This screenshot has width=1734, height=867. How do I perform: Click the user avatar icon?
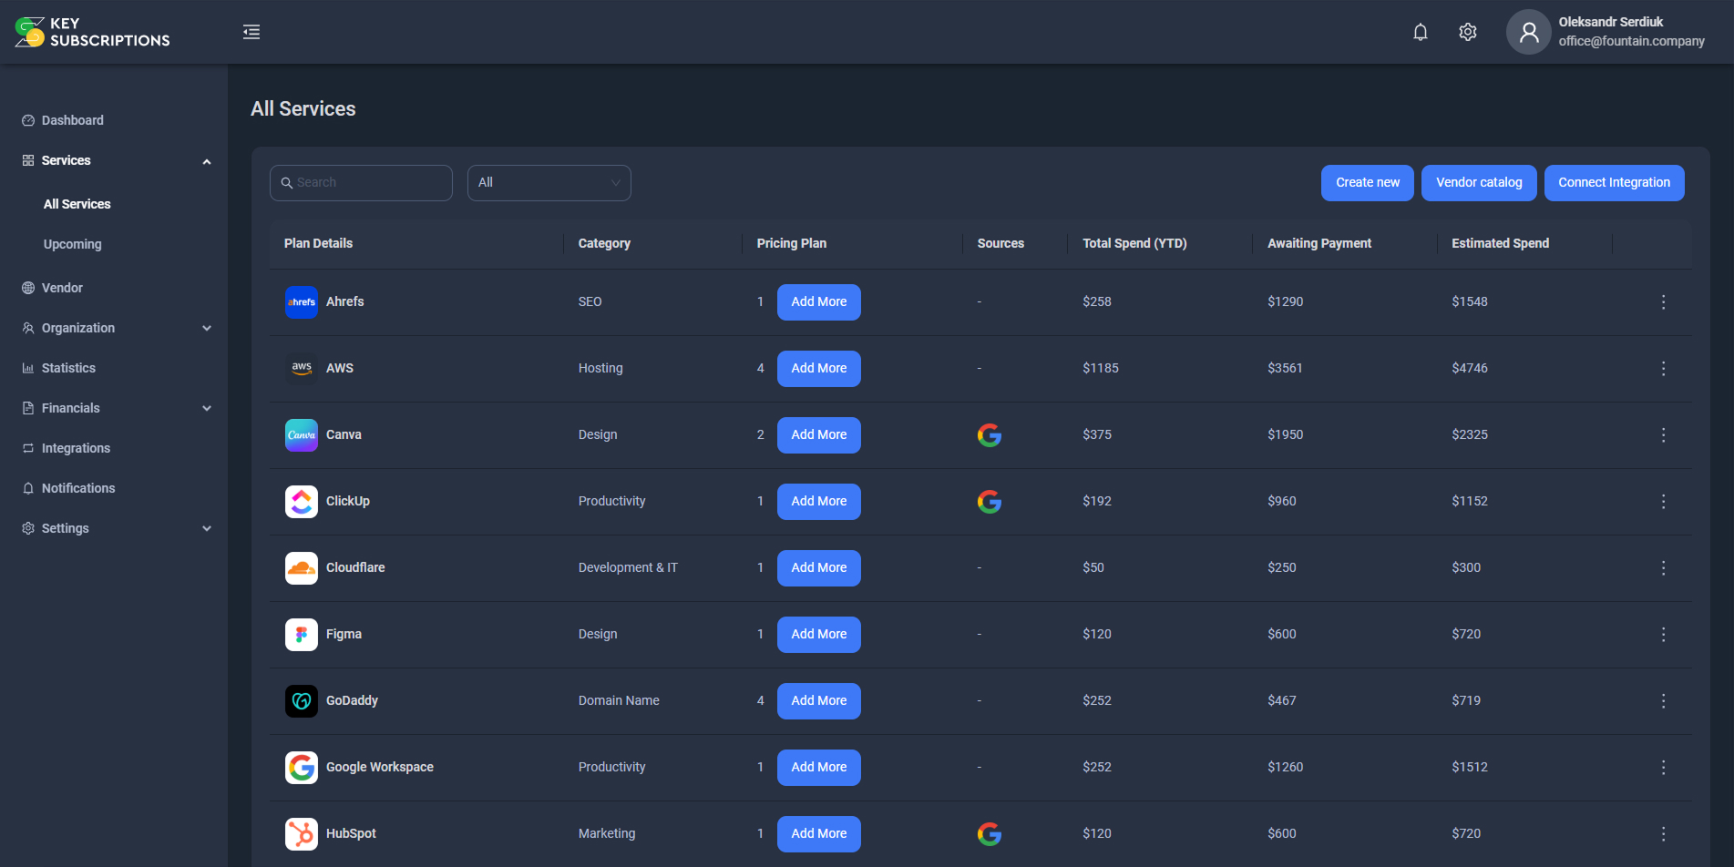point(1529,32)
